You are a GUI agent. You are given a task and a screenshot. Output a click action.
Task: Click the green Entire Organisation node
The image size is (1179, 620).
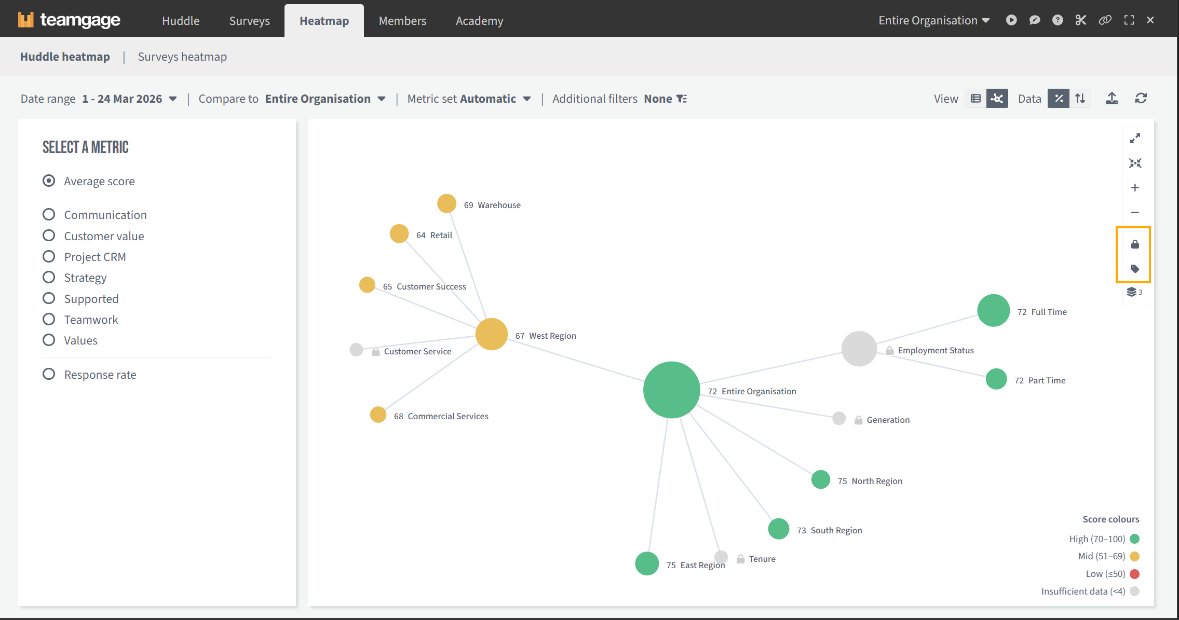(671, 390)
